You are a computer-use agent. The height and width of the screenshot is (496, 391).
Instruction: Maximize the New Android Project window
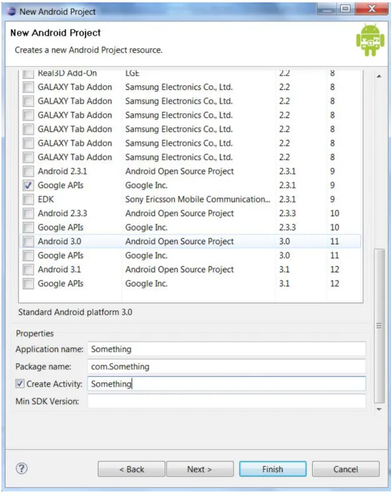coord(345,9)
